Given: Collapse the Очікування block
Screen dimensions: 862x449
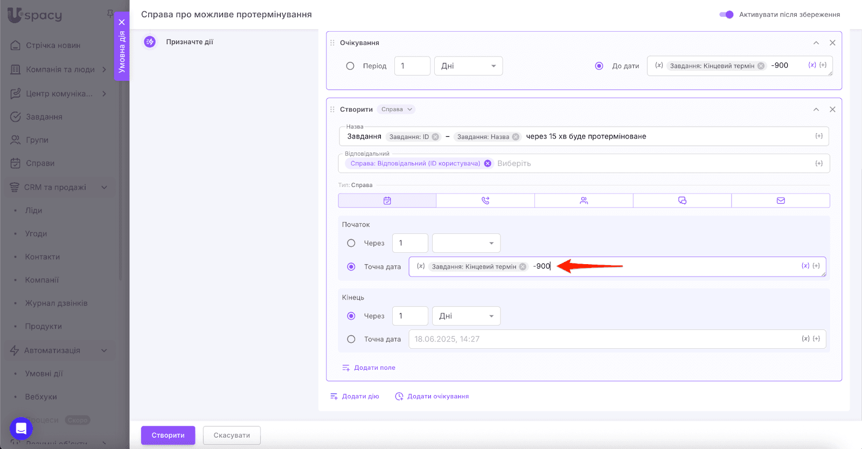Looking at the screenshot, I should (x=816, y=43).
